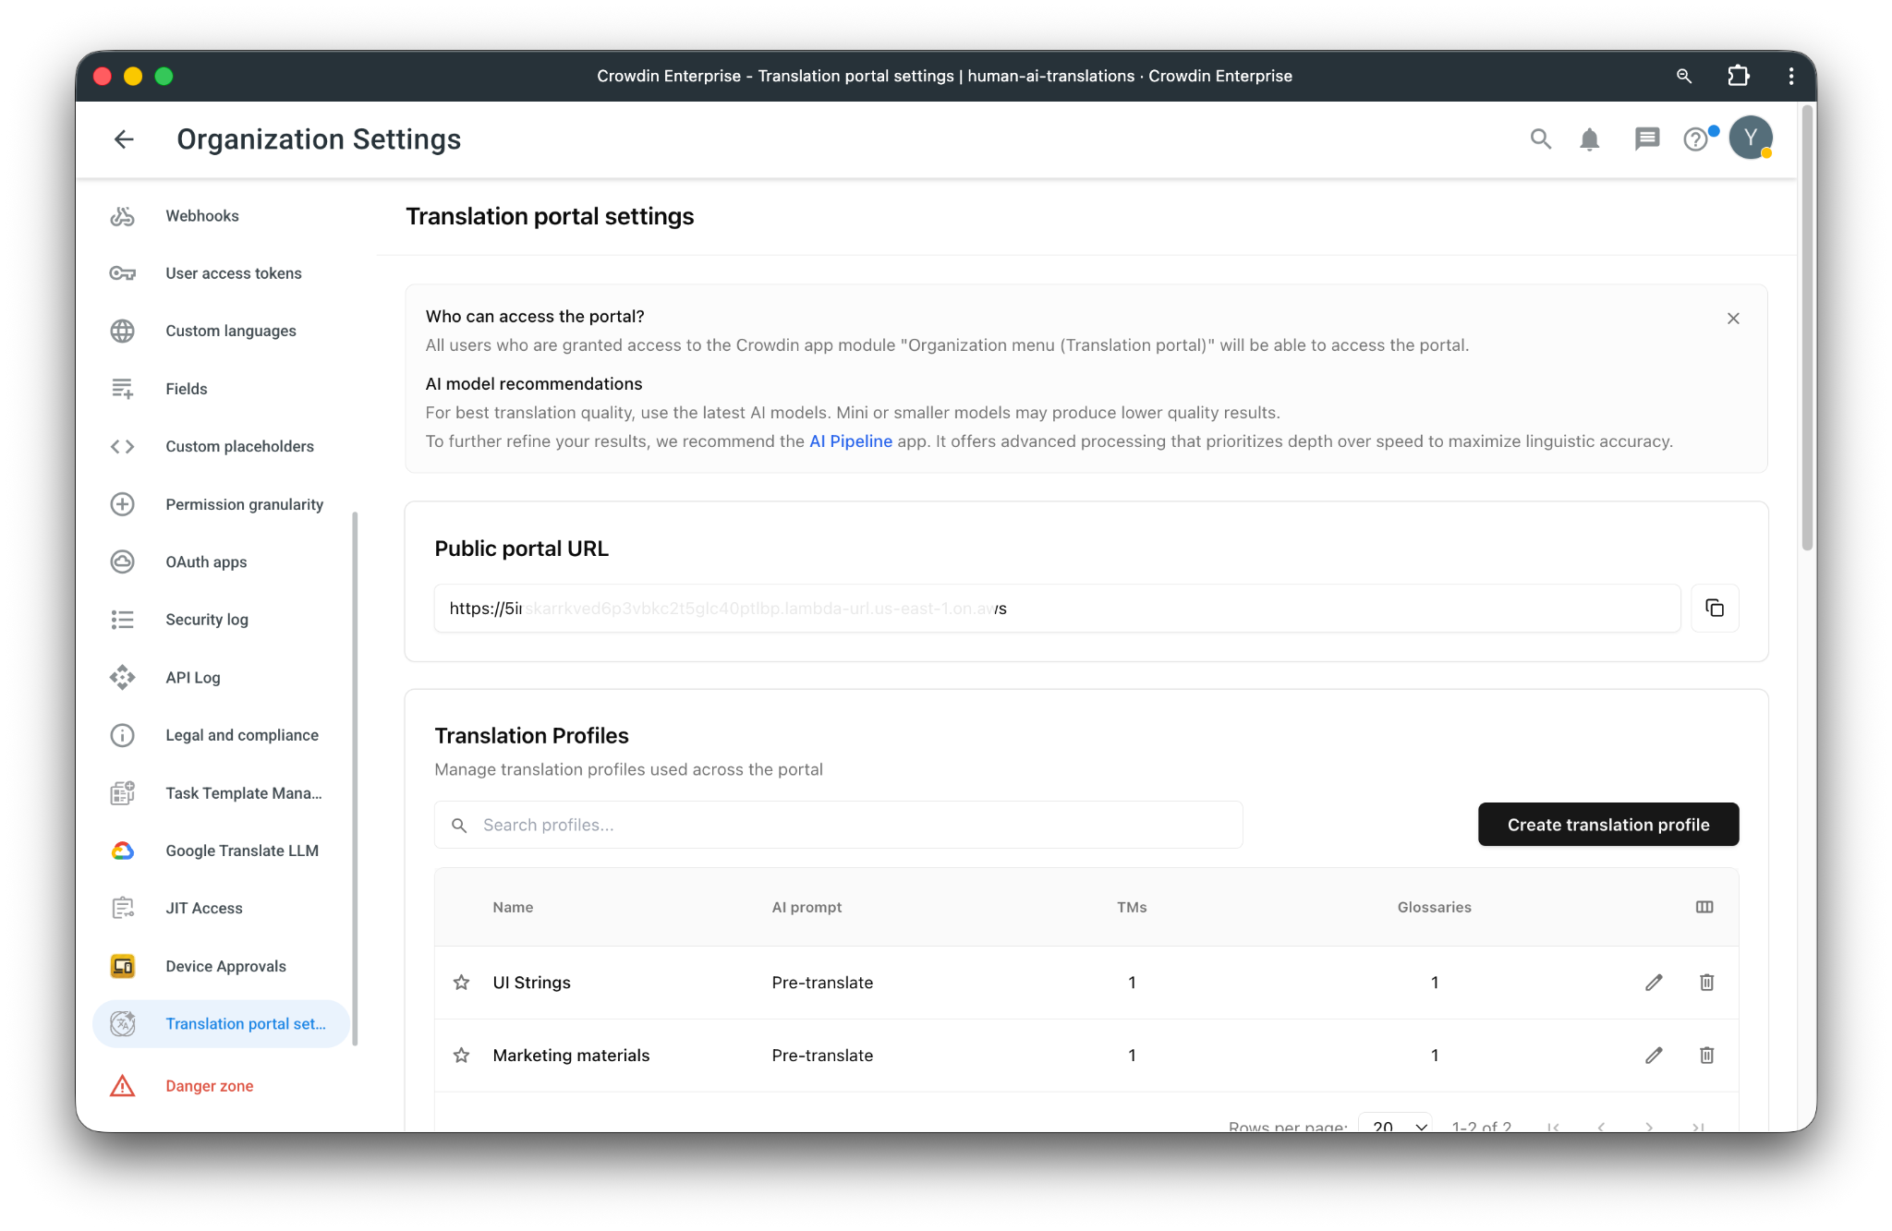Click Create translation profile button

(1608, 825)
